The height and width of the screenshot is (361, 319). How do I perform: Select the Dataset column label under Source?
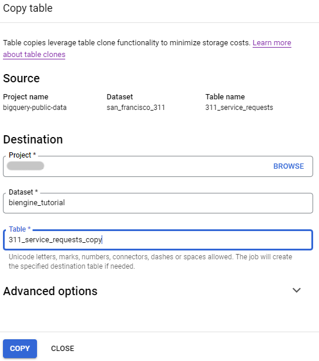pyautogui.click(x=120, y=97)
